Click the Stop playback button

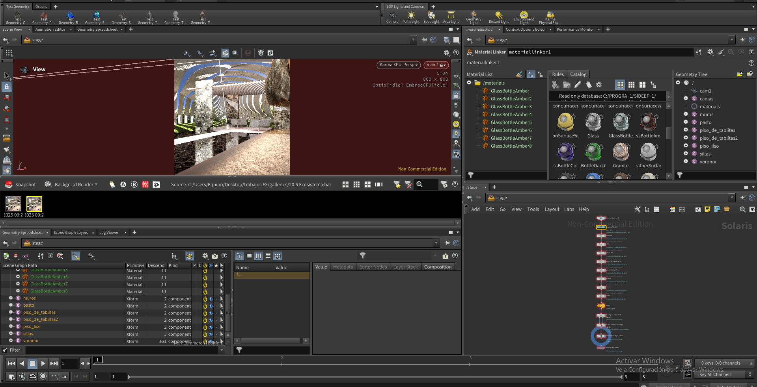[x=33, y=363]
